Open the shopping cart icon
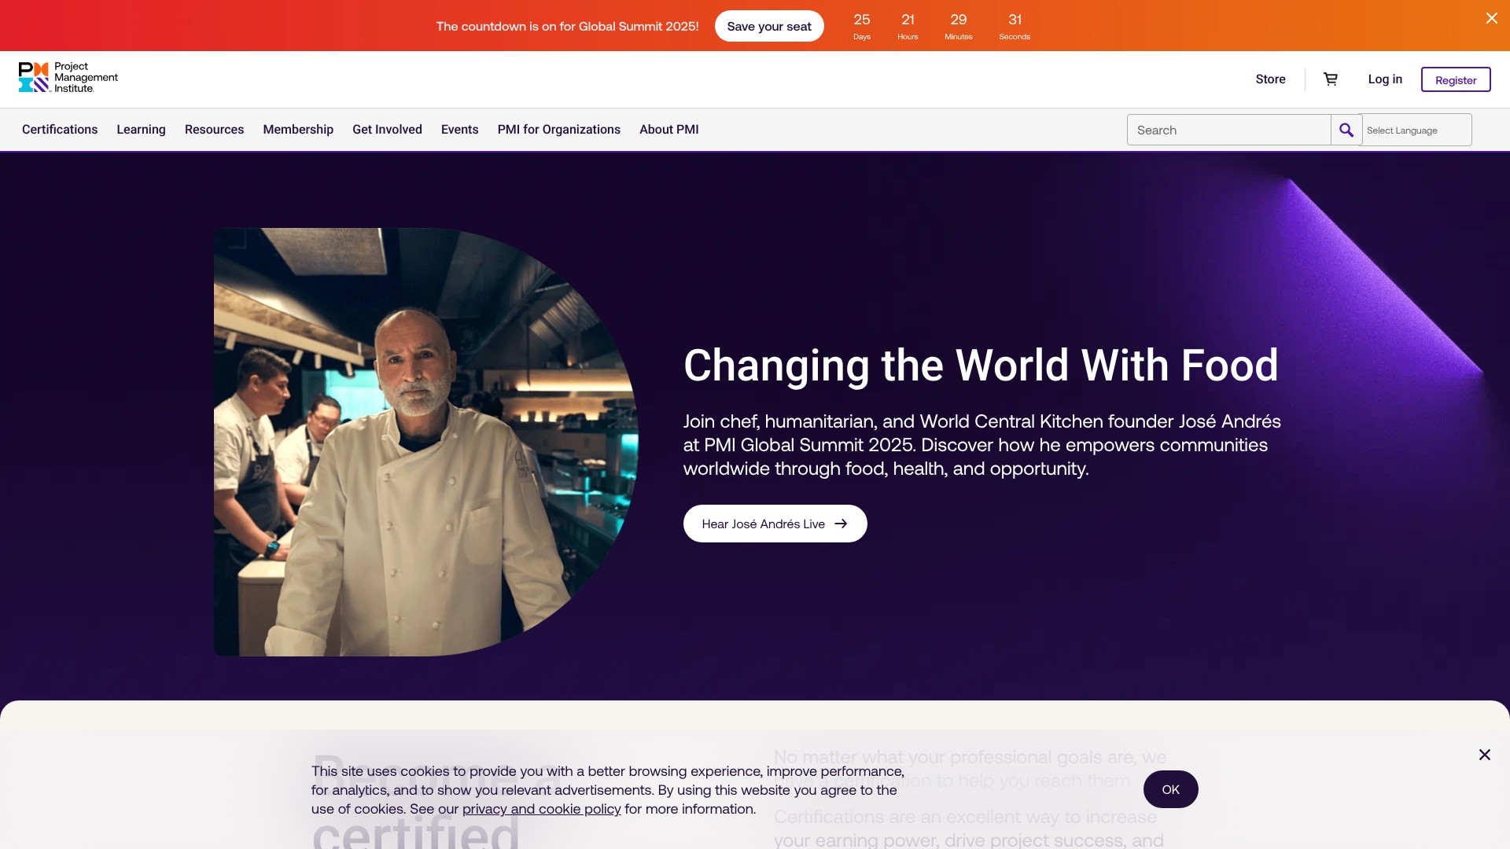Image resolution: width=1510 pixels, height=849 pixels. (x=1331, y=79)
